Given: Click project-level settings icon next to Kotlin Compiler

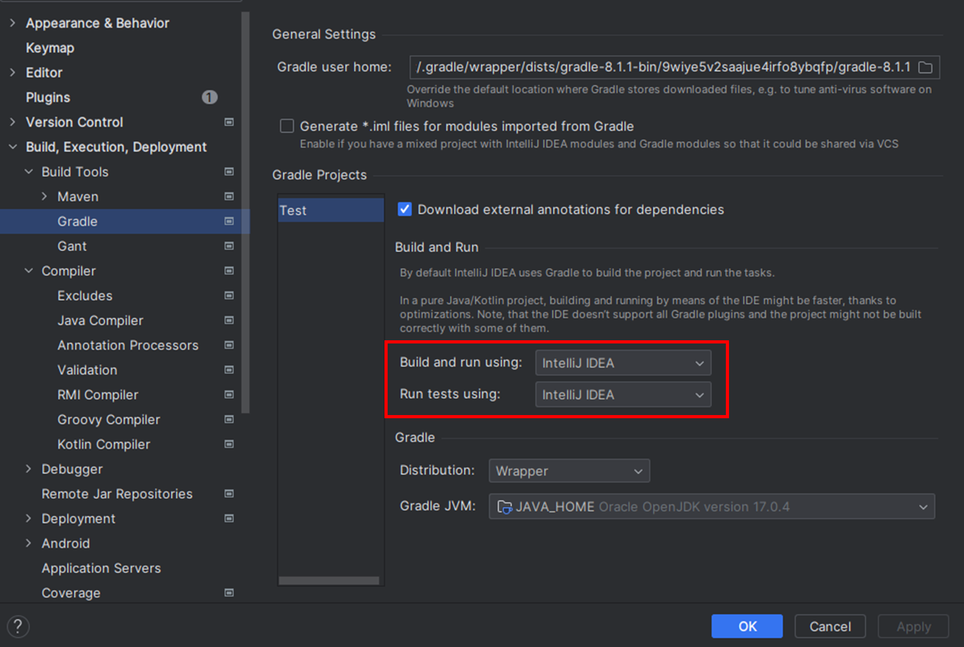Looking at the screenshot, I should [x=229, y=444].
